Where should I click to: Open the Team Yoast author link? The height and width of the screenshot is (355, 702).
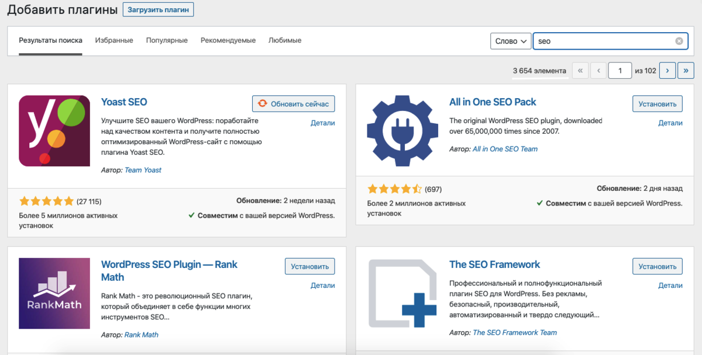click(x=143, y=170)
